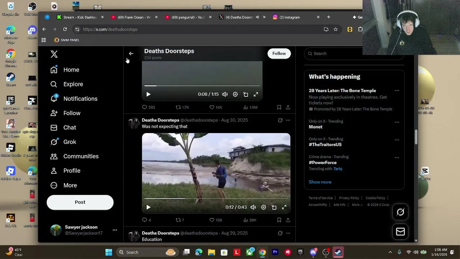Toggle picture-in-picture on 0:43 video
460x259 pixels.
point(274,207)
